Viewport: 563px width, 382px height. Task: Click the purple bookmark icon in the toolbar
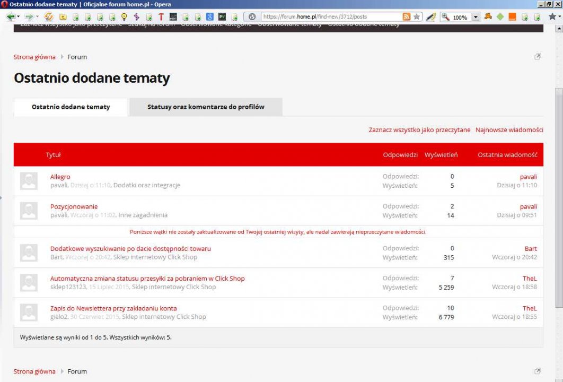click(136, 16)
